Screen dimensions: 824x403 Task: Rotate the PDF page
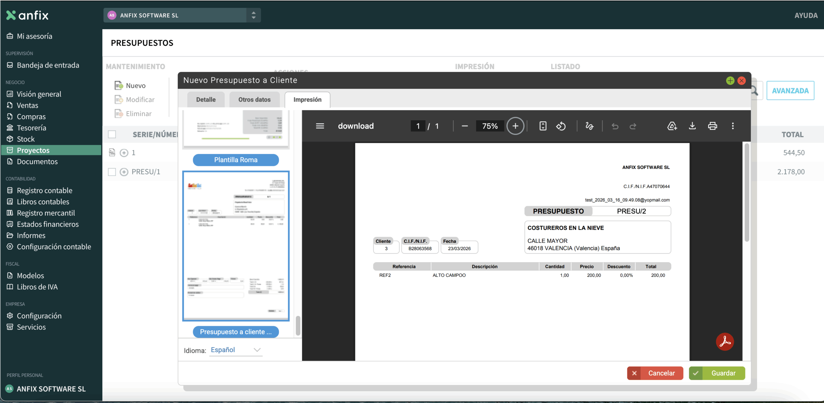[561, 126]
